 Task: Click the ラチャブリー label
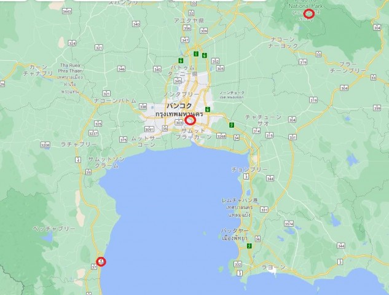[x=79, y=144]
